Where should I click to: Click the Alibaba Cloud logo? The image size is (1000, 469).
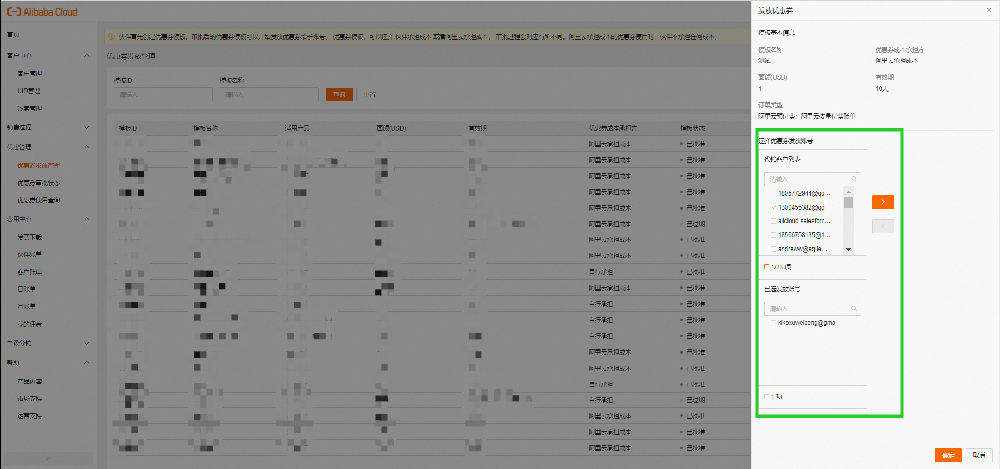pos(42,11)
